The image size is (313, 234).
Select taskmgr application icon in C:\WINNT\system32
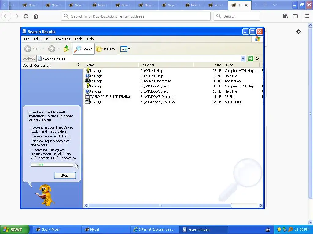coord(87,81)
